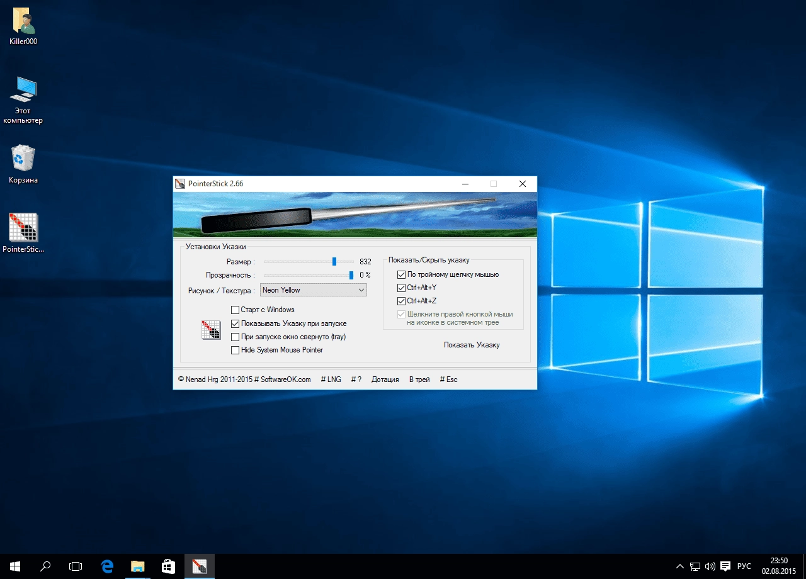This screenshot has width=806, height=579.
Task: Switch input language via РУС indicator
Action: coord(744,566)
